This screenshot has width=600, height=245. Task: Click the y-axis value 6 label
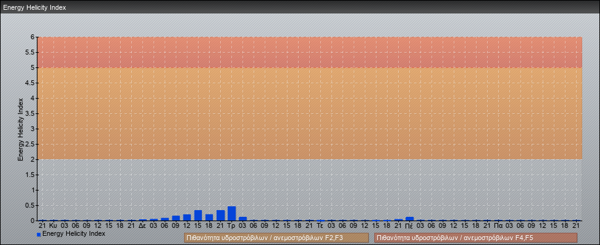tap(33, 37)
